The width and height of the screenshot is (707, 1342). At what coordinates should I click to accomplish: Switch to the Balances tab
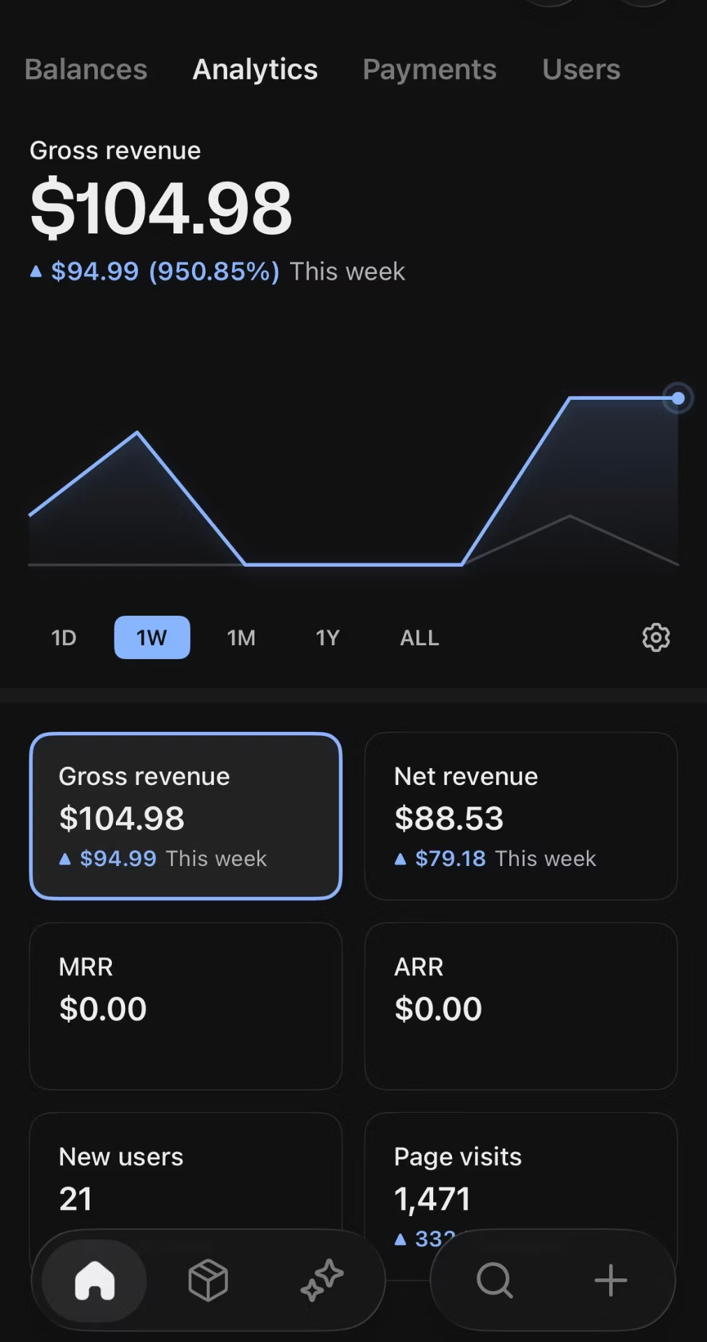(86, 69)
